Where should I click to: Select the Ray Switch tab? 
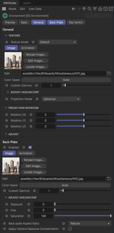76,22
